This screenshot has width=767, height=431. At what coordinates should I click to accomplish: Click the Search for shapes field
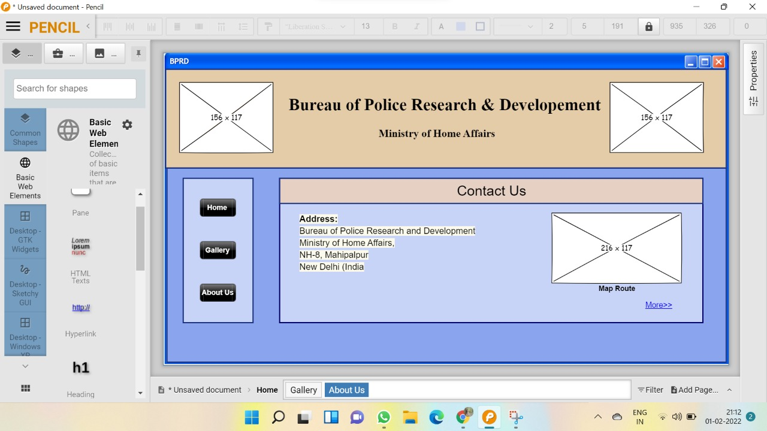(x=75, y=89)
